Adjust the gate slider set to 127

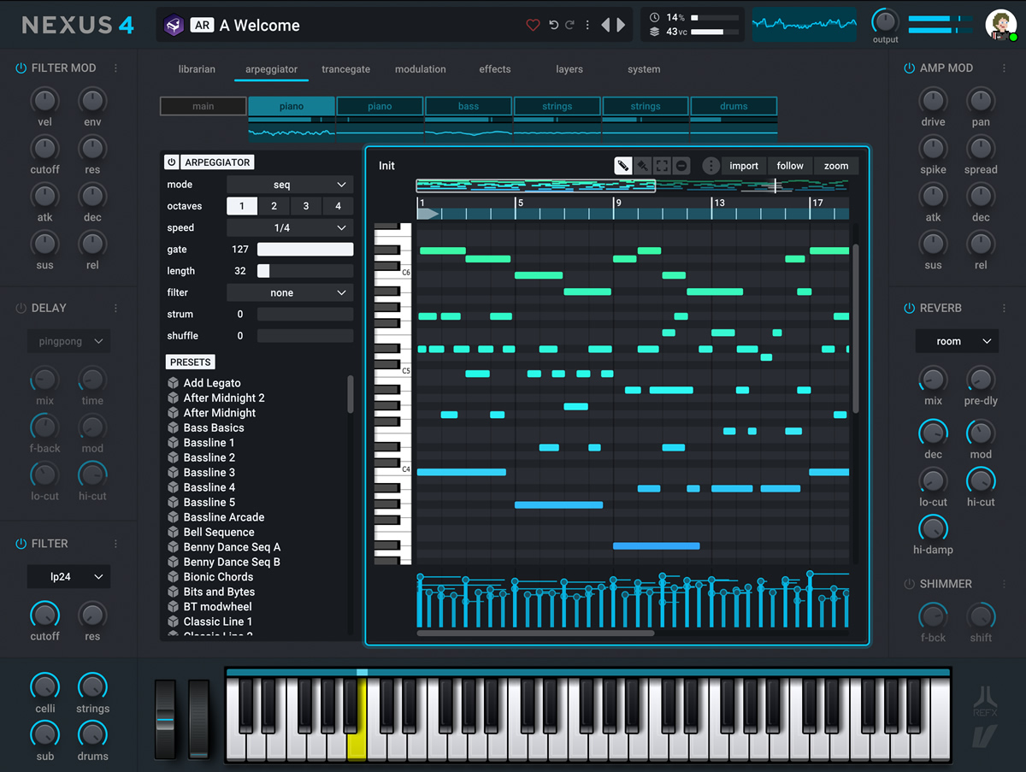(305, 249)
